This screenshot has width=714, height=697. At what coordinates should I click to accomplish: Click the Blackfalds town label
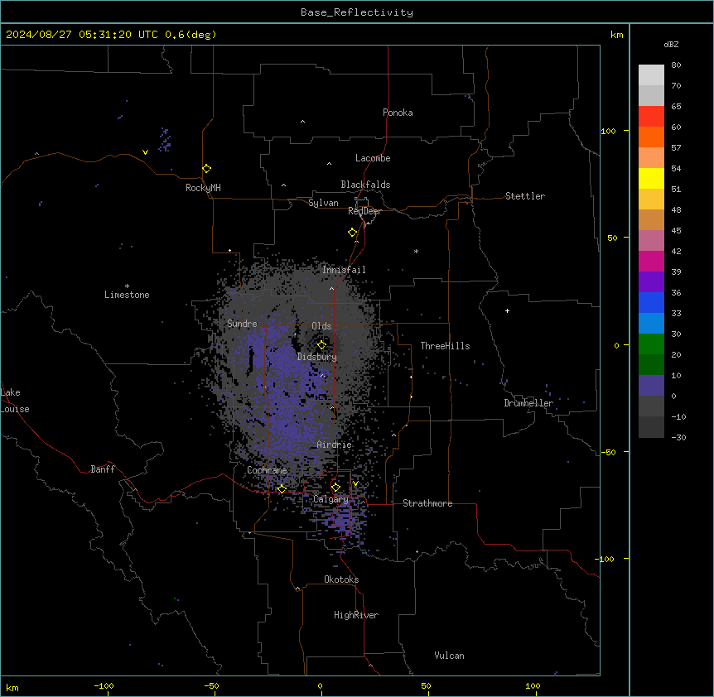click(365, 185)
